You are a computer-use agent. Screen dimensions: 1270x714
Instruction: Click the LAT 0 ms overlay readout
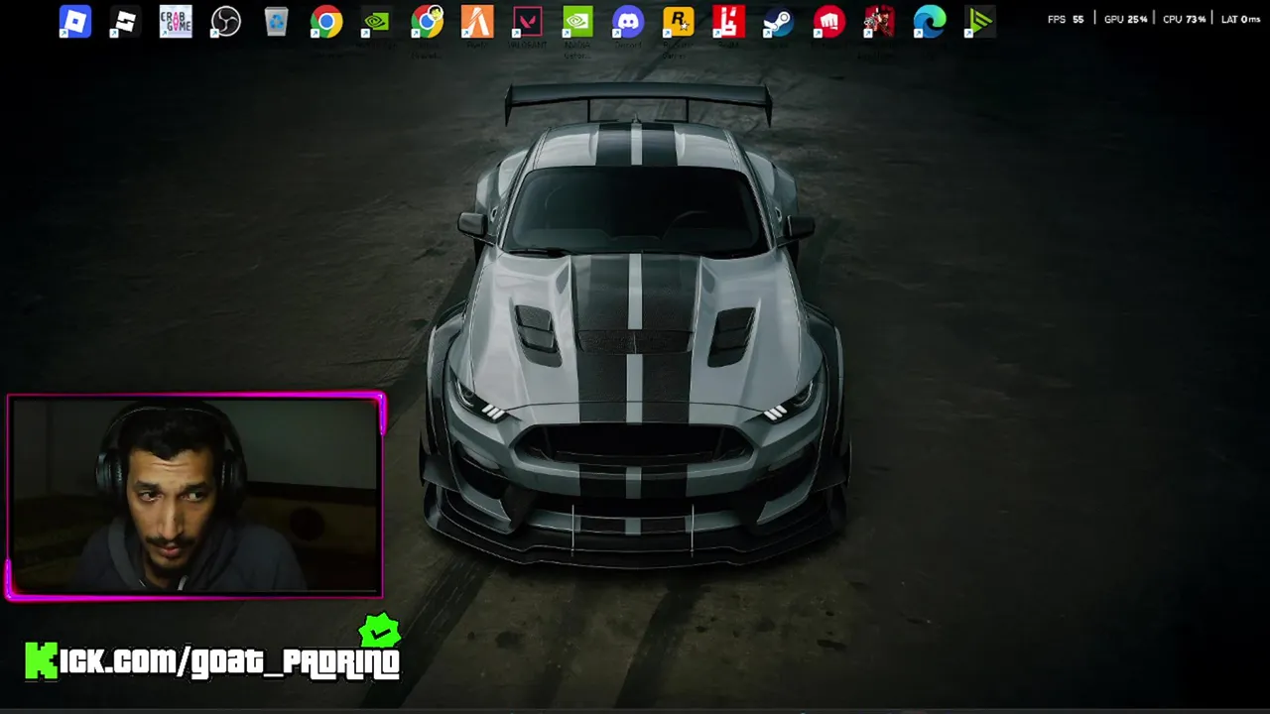coord(1240,19)
